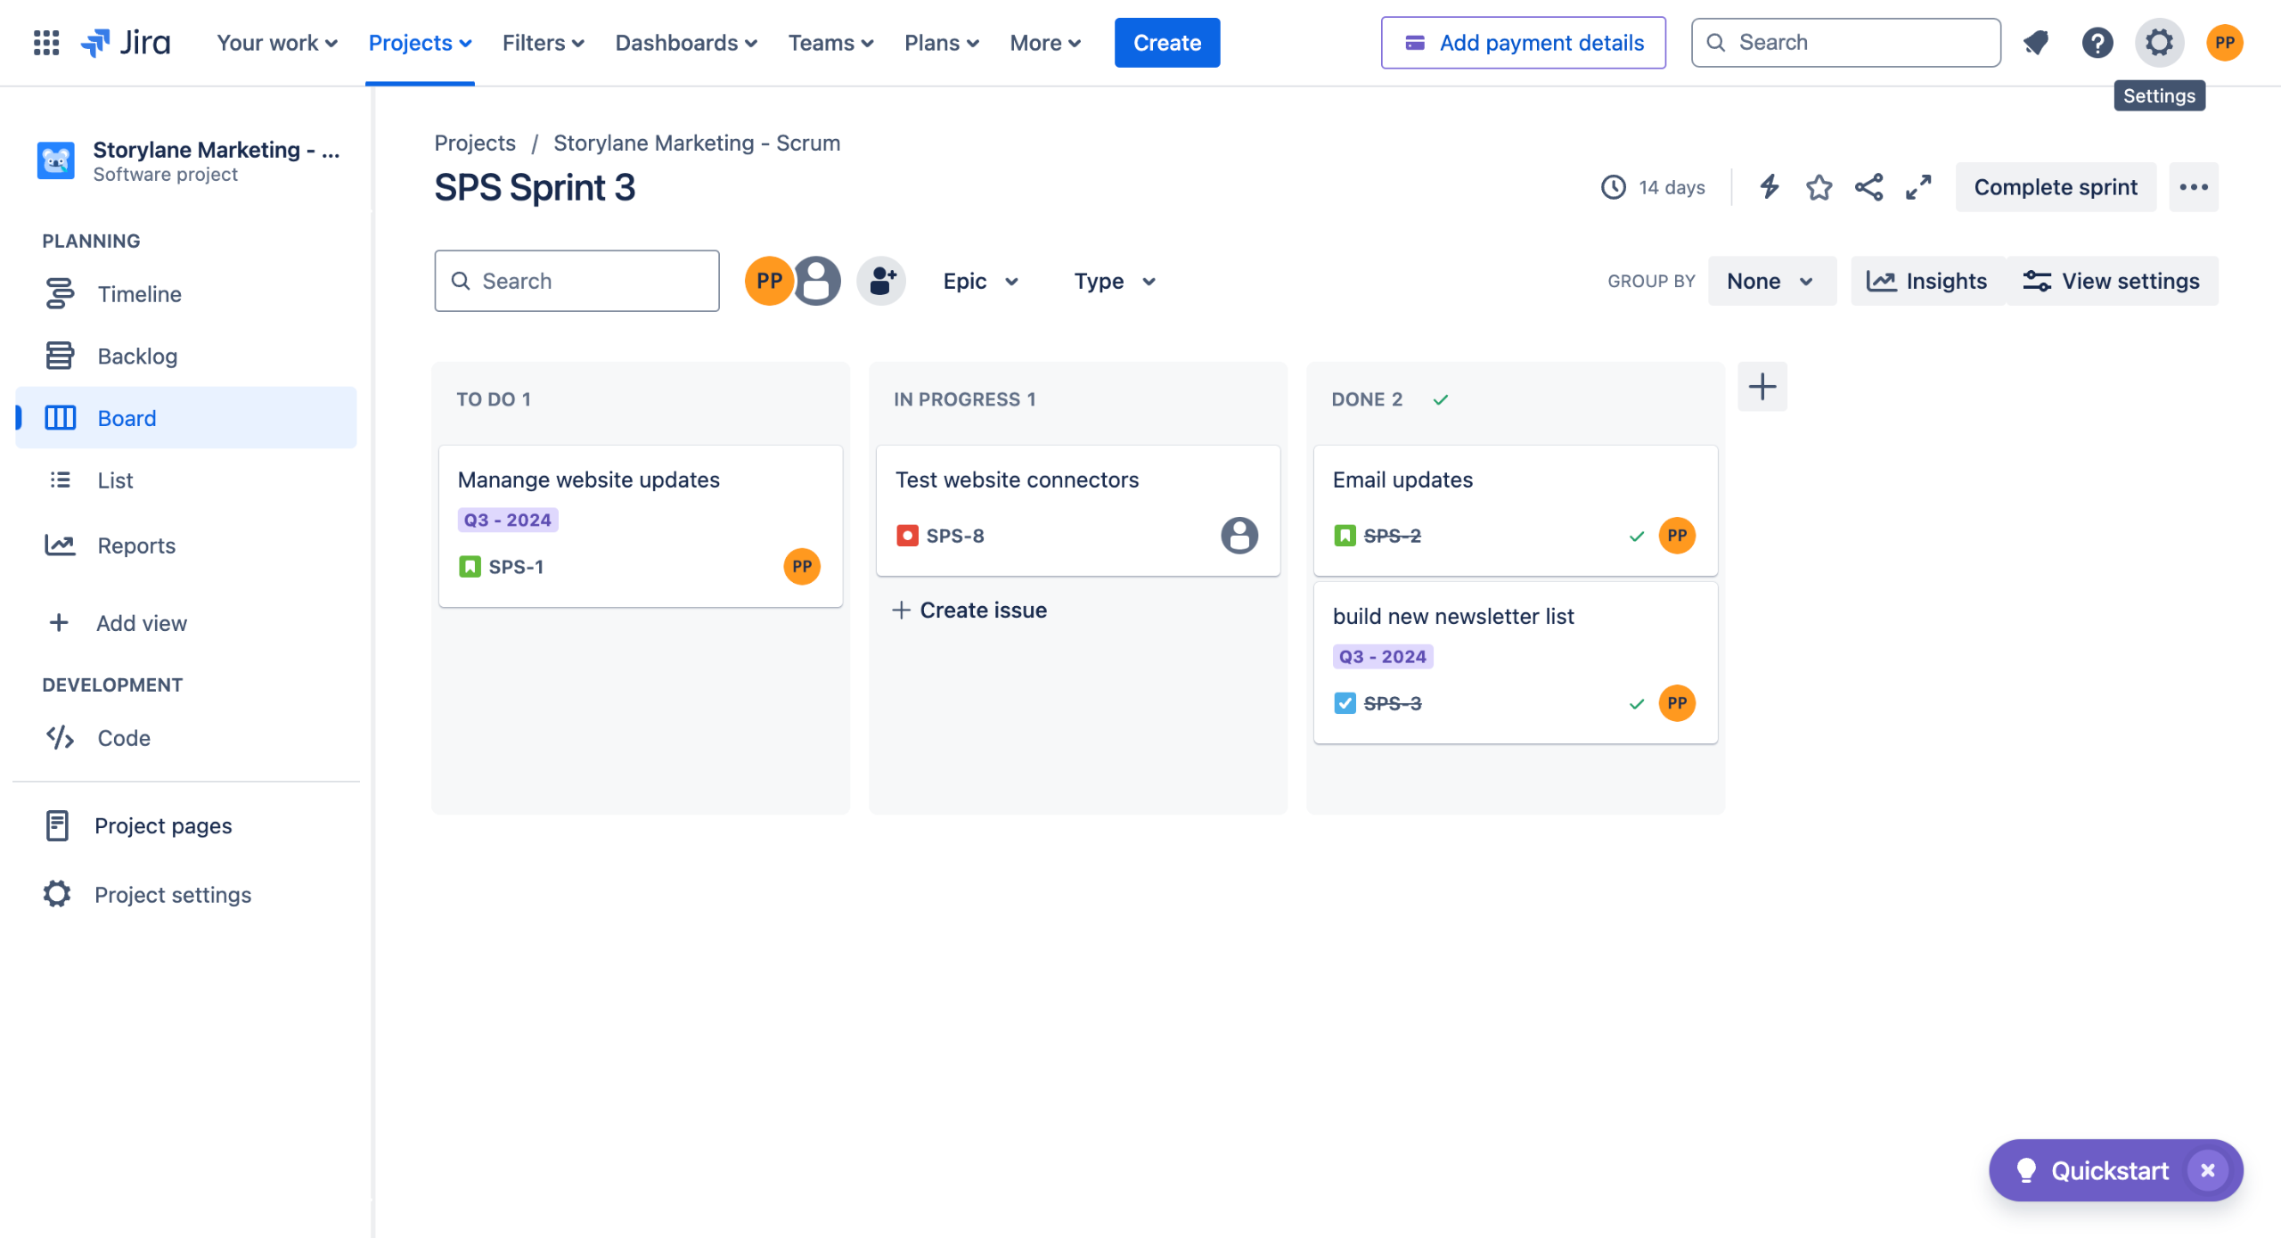The width and height of the screenshot is (2281, 1238).
Task: Add a new column with plus icon
Action: (1762, 387)
